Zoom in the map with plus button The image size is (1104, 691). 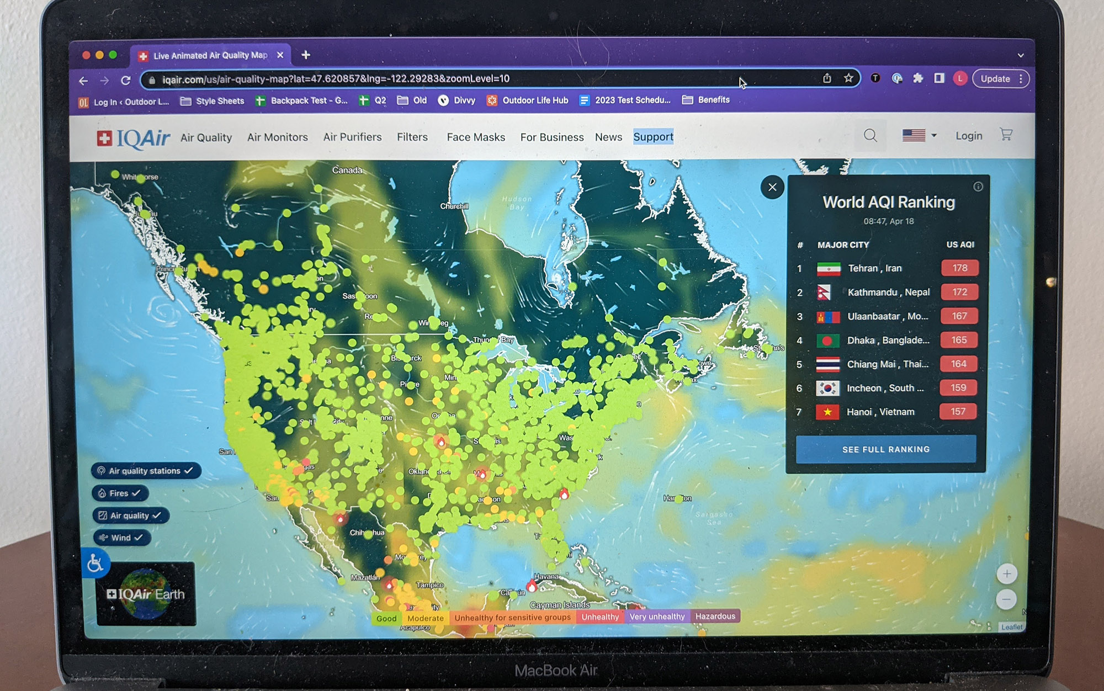pos(1006,574)
